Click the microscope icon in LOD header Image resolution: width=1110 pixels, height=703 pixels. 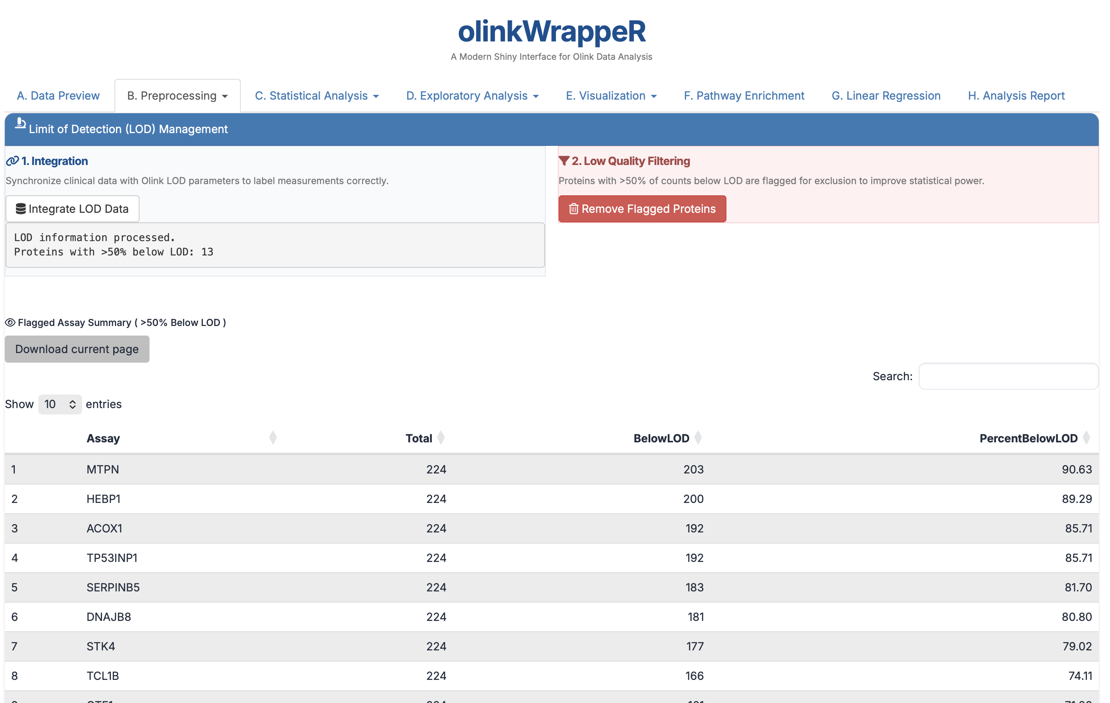20,124
